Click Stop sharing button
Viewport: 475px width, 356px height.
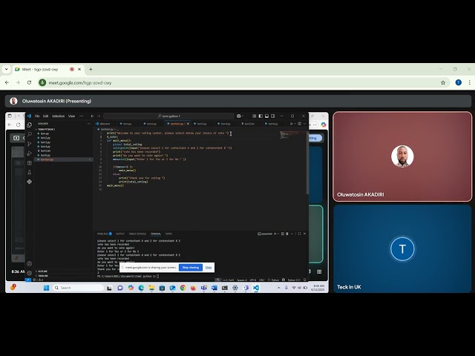point(191,268)
